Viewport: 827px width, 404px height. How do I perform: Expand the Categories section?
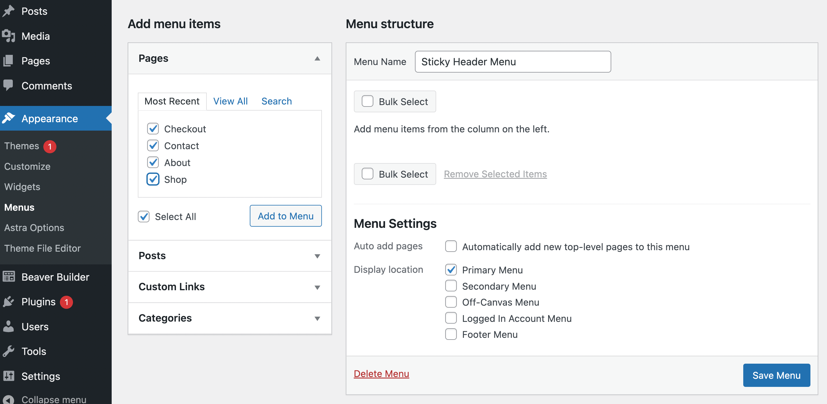[316, 318]
